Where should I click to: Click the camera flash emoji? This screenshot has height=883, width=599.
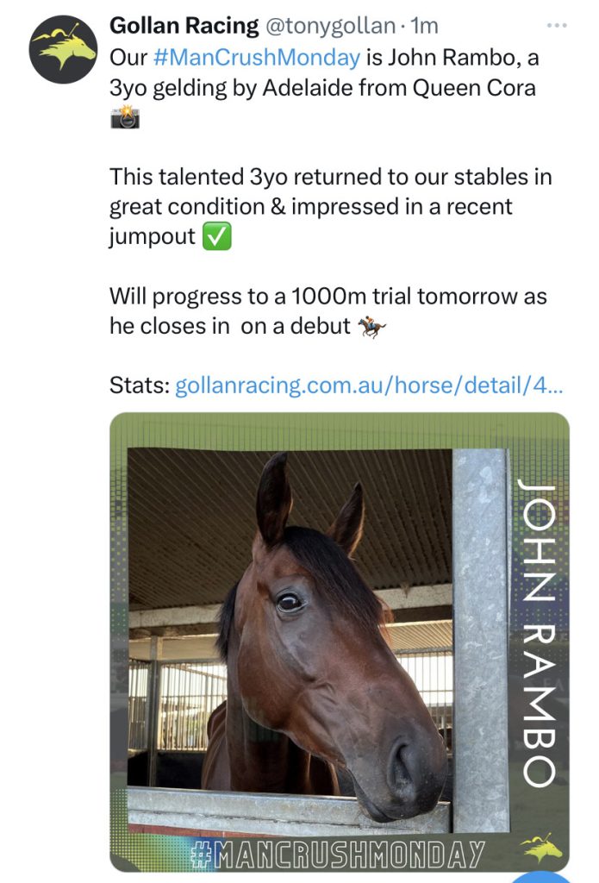[125, 116]
